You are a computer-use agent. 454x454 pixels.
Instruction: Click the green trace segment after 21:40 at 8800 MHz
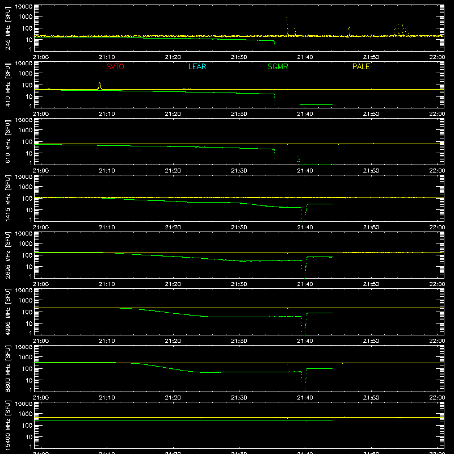click(320, 368)
